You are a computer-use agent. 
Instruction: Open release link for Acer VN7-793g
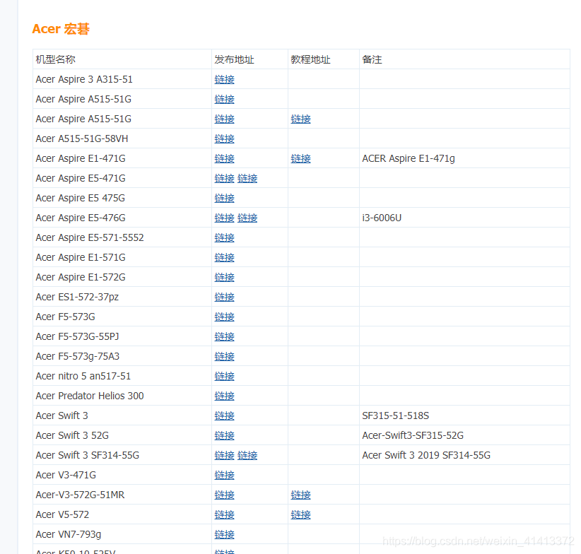point(224,534)
